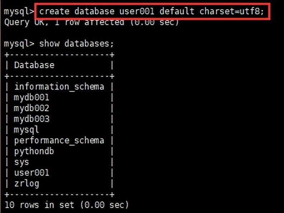Select the performance_schema row
284x213 pixels.
59,141
